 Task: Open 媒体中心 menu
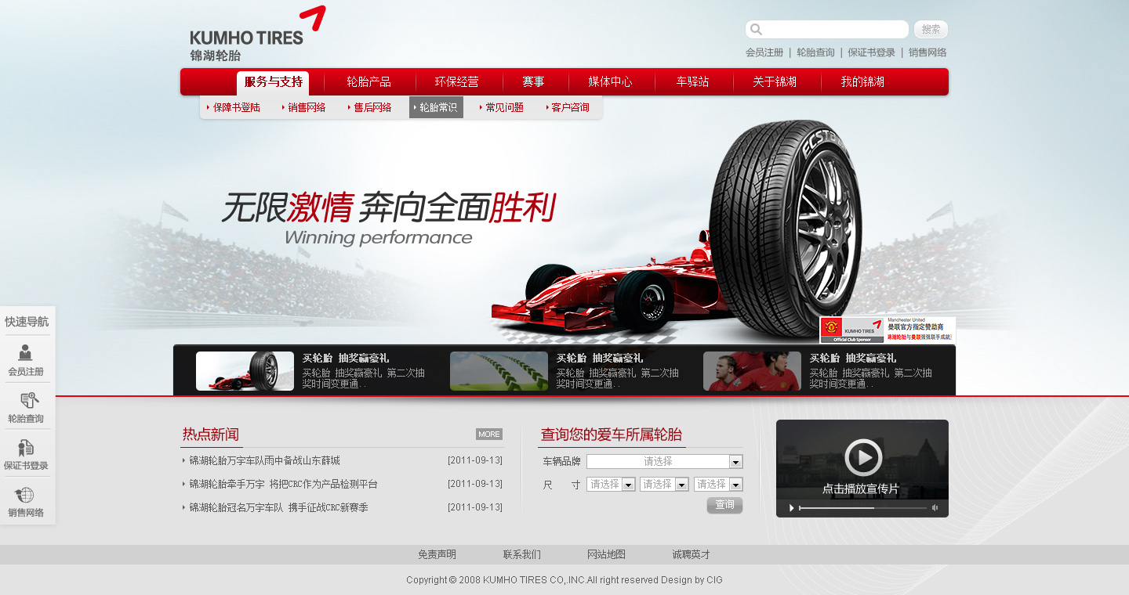[610, 82]
